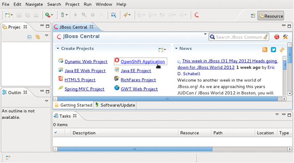
Task: Switch to the Software/Update tab
Action: [115, 105]
